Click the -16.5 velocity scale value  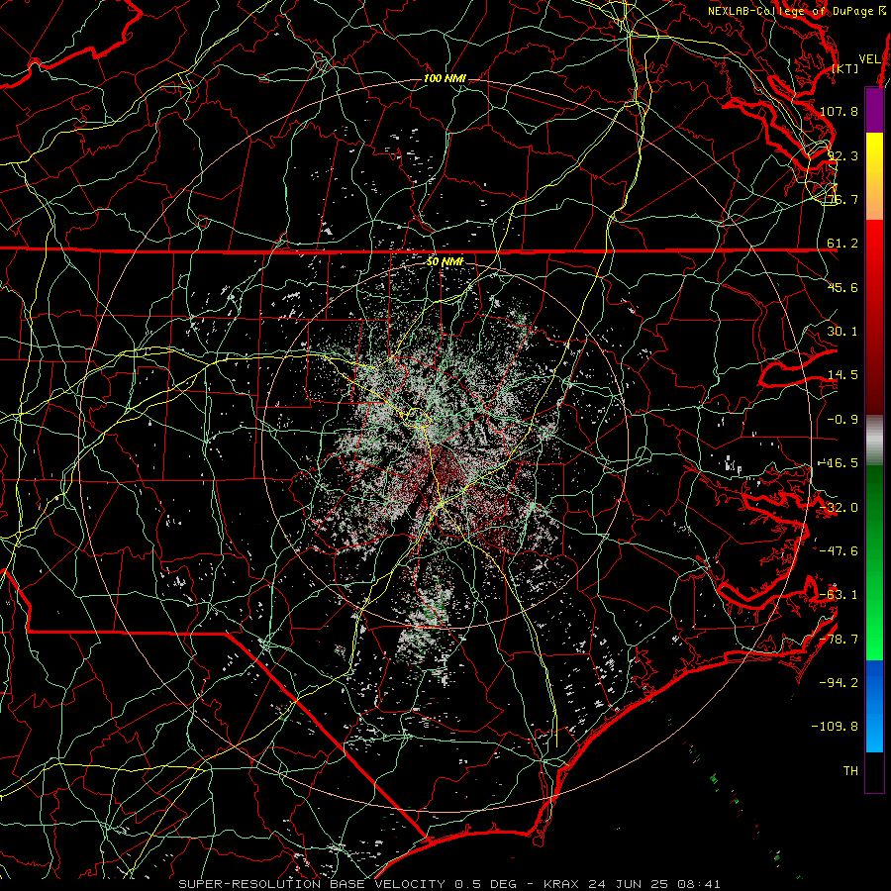click(x=840, y=463)
